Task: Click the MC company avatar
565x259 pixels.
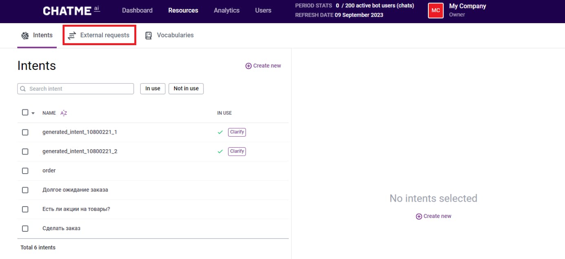Action: click(436, 11)
